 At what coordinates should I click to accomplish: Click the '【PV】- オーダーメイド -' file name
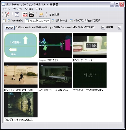[x=85, y=60]
